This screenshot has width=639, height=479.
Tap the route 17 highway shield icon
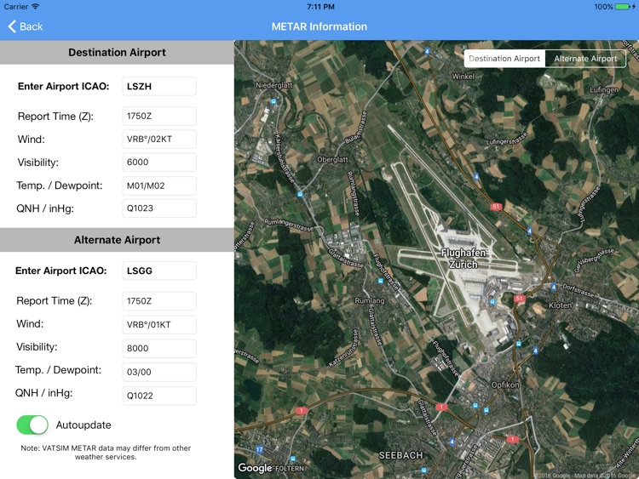click(x=260, y=450)
